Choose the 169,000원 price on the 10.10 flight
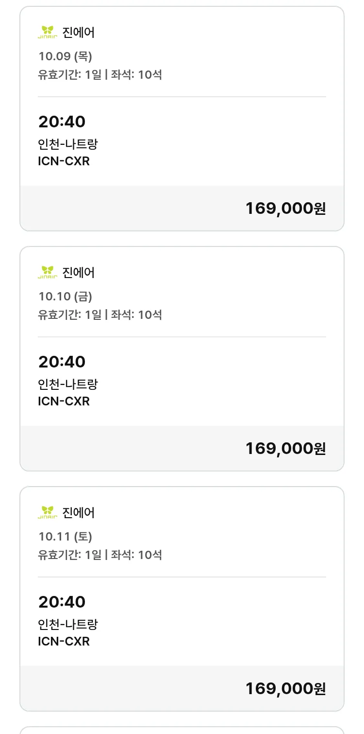The image size is (364, 734). [x=285, y=448]
